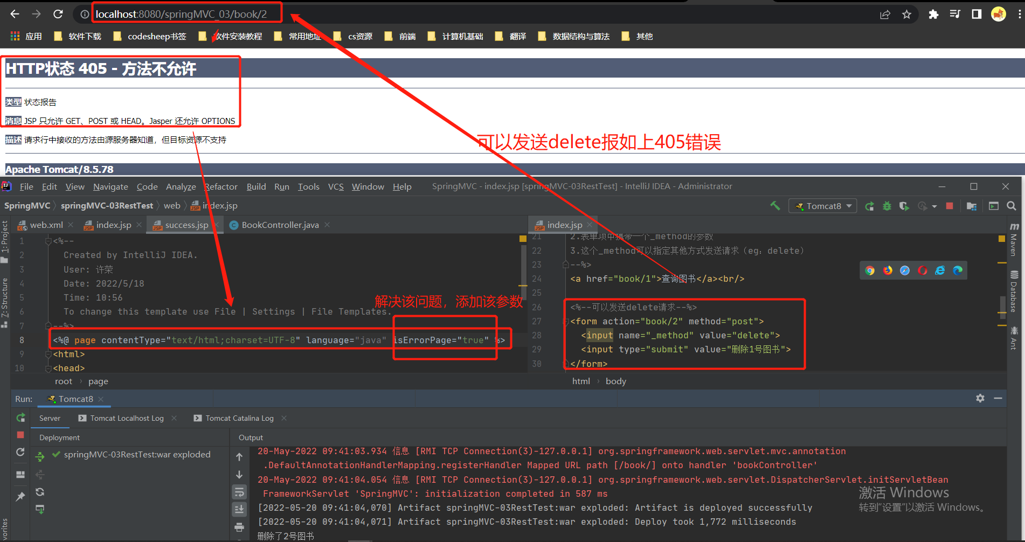Click the share page icon in address bar
Image resolution: width=1025 pixels, height=542 pixels.
click(885, 15)
